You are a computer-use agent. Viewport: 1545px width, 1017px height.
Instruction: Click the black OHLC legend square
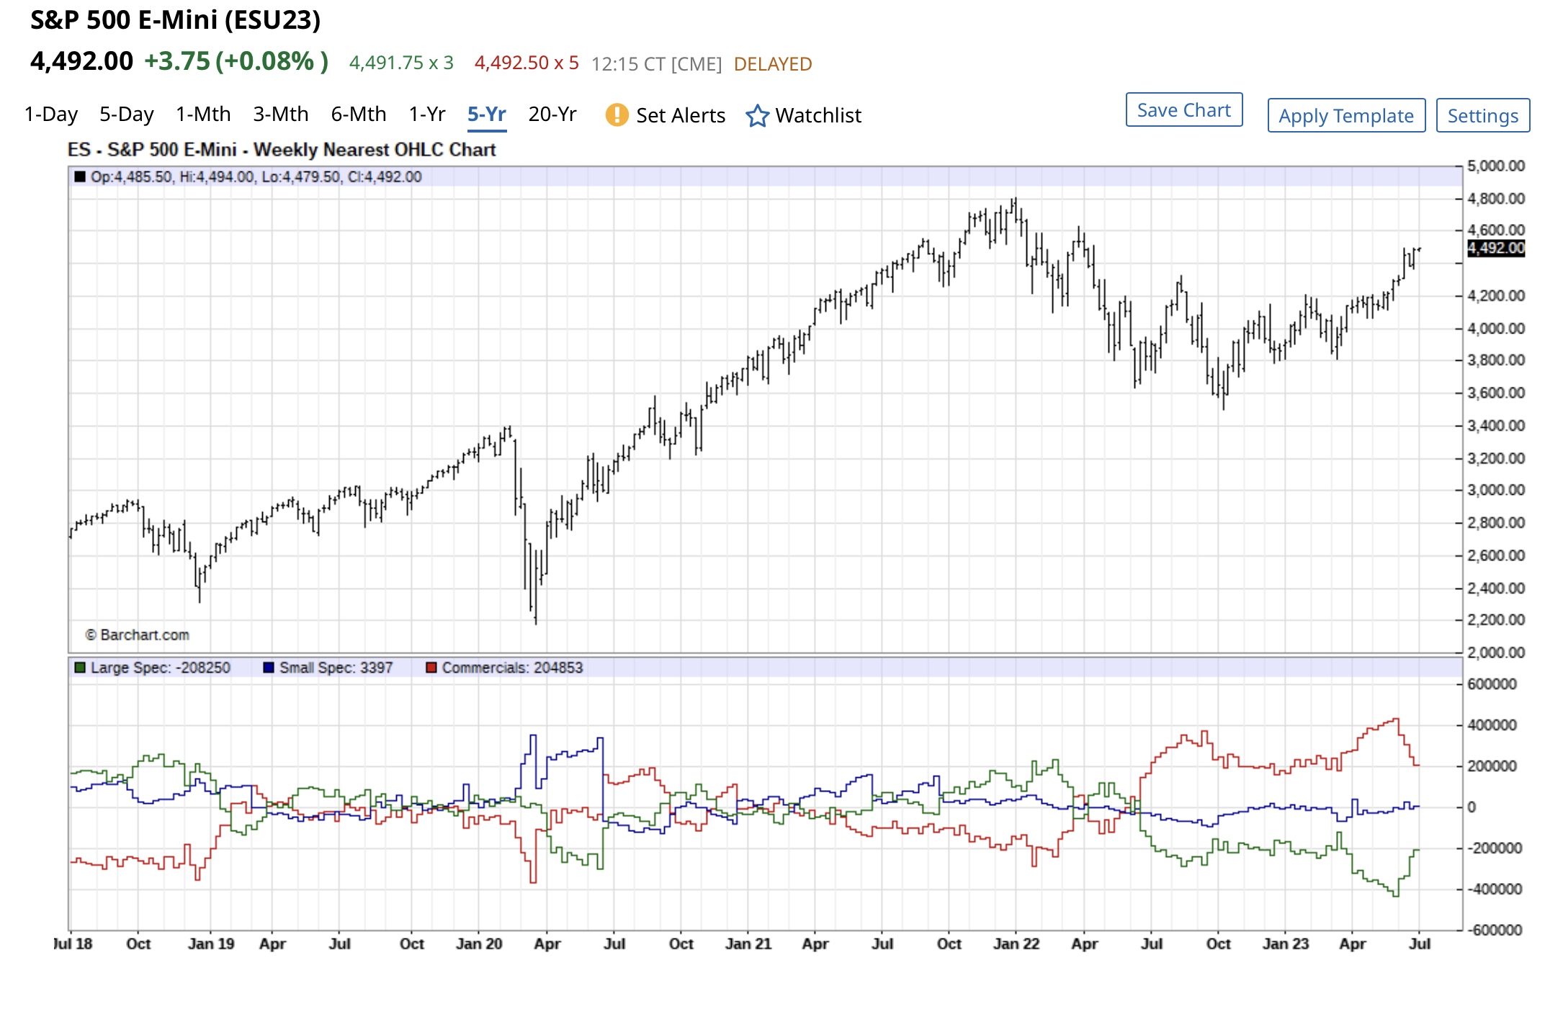[x=80, y=176]
